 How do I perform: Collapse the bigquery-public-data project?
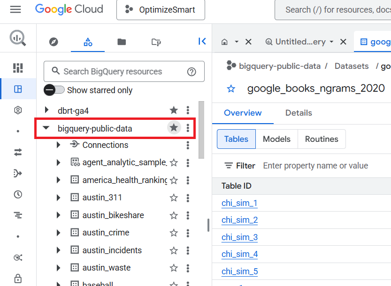click(x=46, y=128)
